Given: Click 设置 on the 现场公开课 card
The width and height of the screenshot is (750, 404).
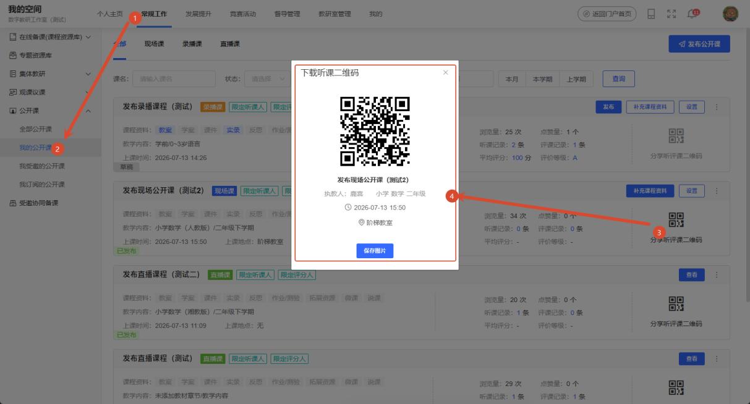Looking at the screenshot, I should point(692,190).
